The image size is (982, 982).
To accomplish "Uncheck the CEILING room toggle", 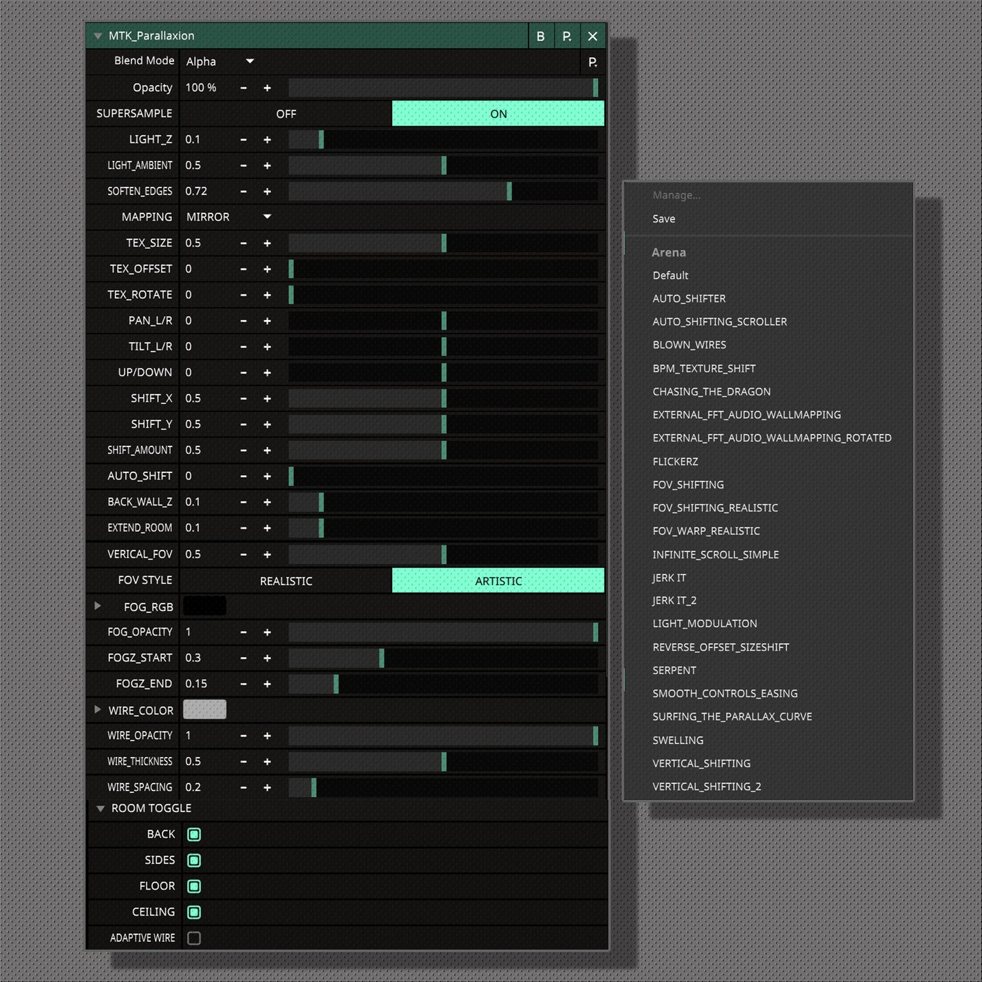I will pos(194,912).
